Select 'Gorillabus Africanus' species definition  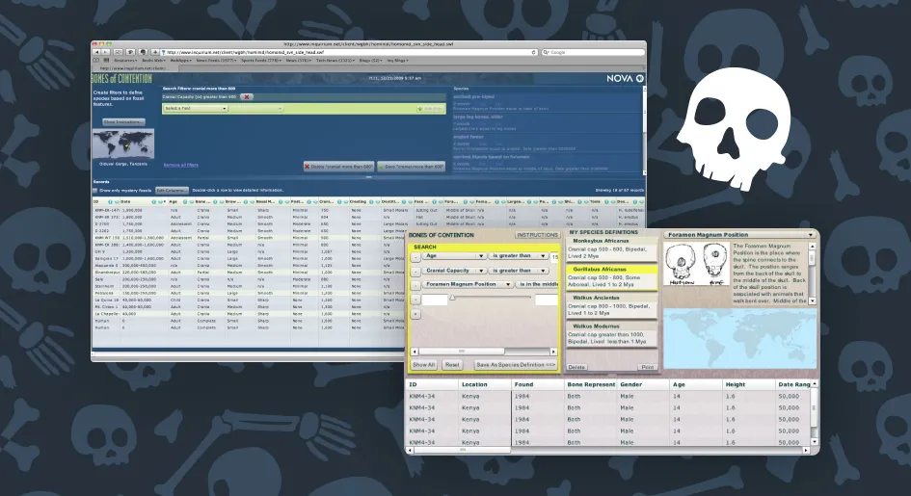[x=612, y=277]
